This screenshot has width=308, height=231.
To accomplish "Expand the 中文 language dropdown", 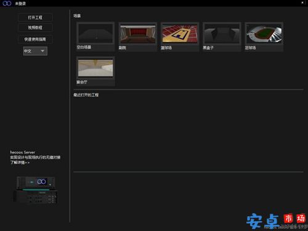I will tap(35, 51).
